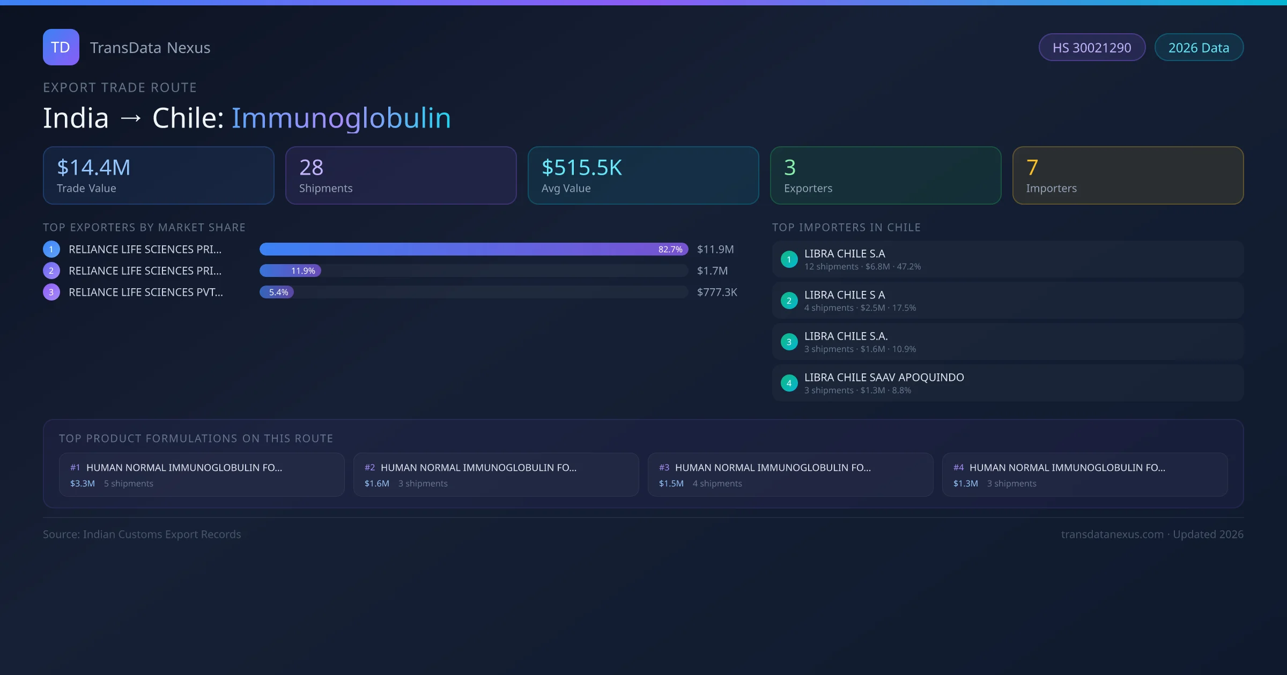The width and height of the screenshot is (1287, 675).
Task: Click rank badge 2 beside second Reliance exporter
Action: [51, 271]
